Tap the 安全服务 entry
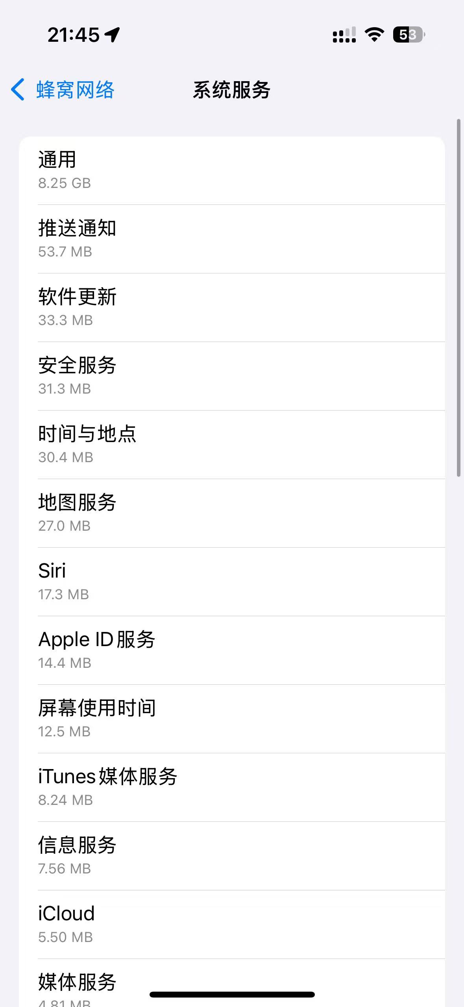The height and width of the screenshot is (1007, 464). coord(232,376)
